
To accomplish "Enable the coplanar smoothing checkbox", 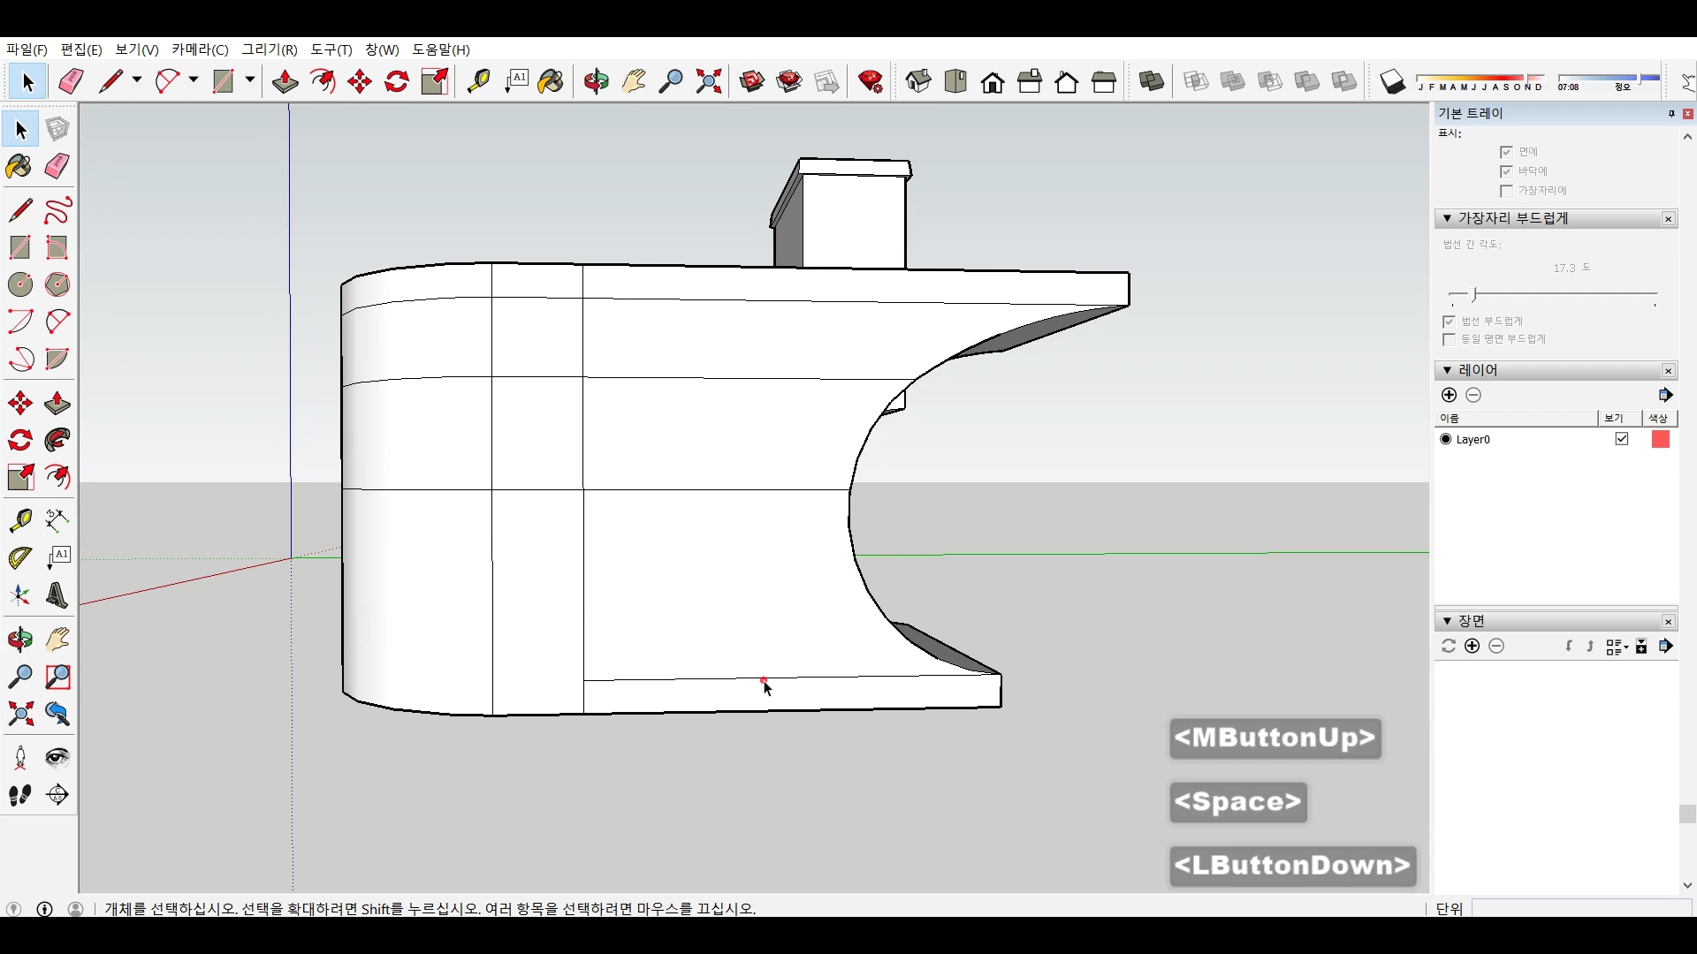I will pos(1449,339).
